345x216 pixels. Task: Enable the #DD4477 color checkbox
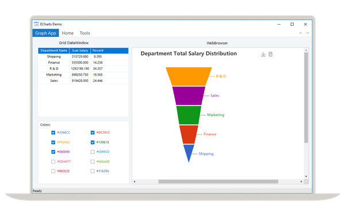tap(53, 161)
